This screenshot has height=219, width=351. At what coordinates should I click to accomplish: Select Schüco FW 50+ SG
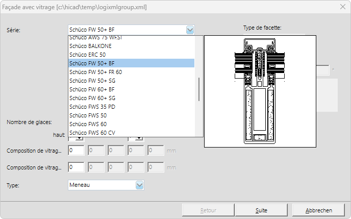tap(132, 81)
